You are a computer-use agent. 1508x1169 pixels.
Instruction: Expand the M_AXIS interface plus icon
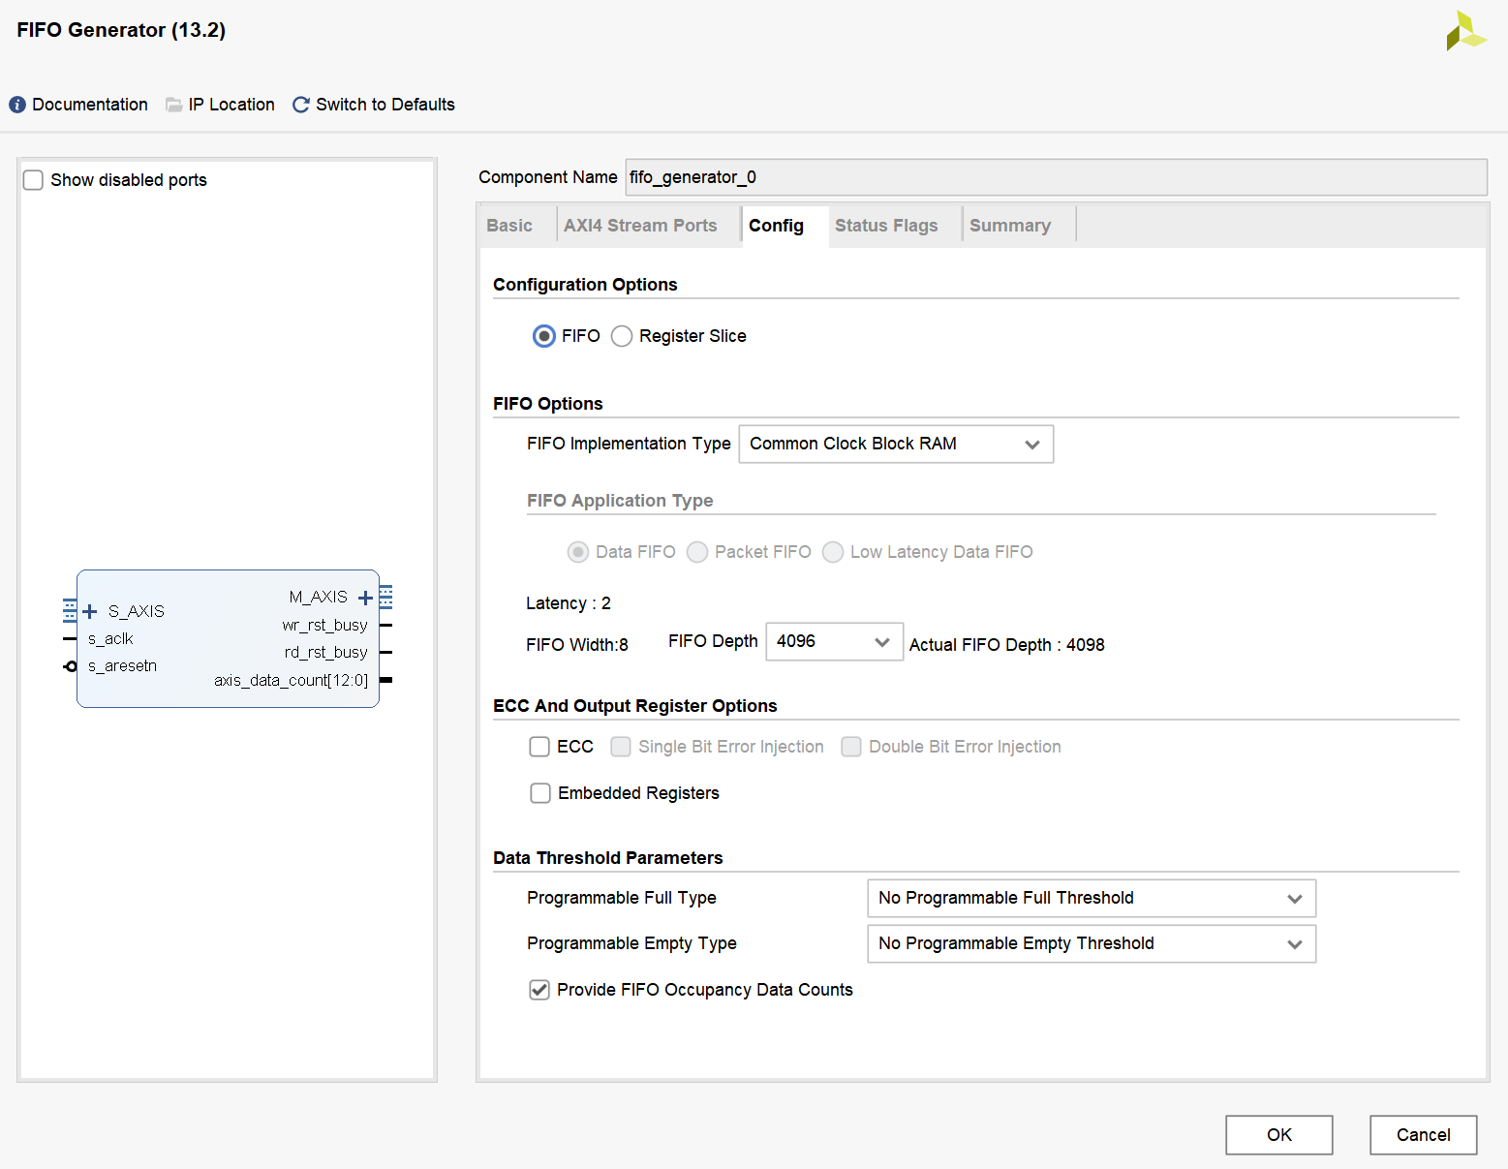(x=365, y=598)
